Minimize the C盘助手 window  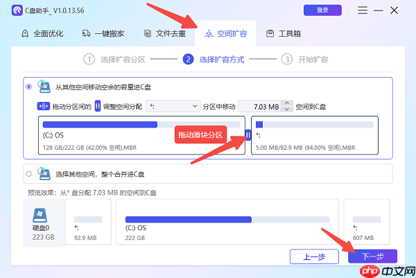pos(379,10)
